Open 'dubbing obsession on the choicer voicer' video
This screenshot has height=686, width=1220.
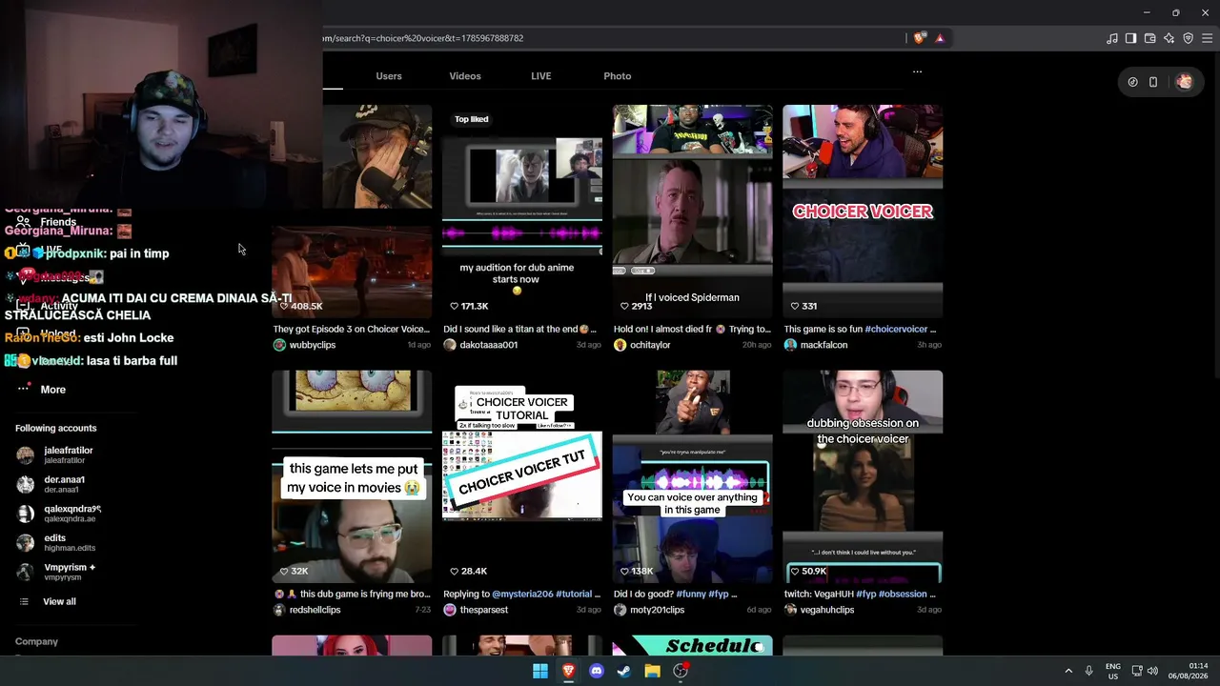click(x=863, y=476)
